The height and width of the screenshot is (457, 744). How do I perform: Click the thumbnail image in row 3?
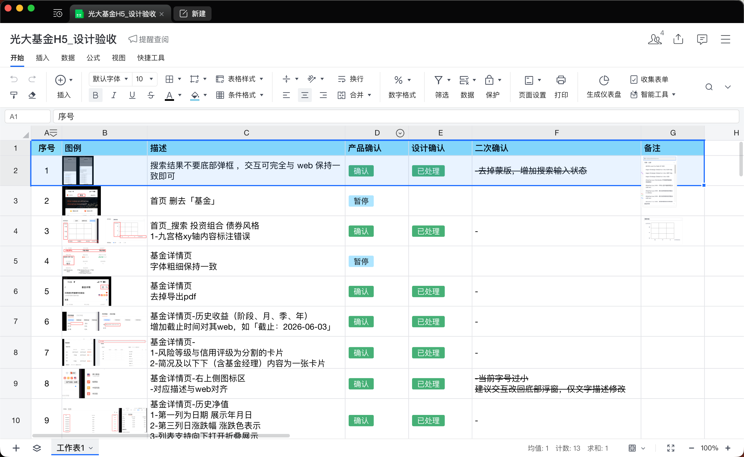(81, 201)
